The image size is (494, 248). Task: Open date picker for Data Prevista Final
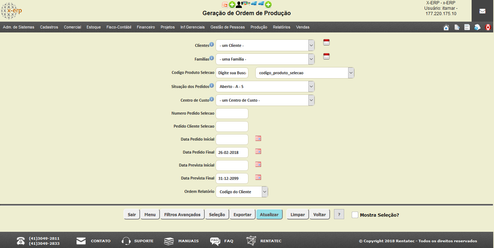258,177
